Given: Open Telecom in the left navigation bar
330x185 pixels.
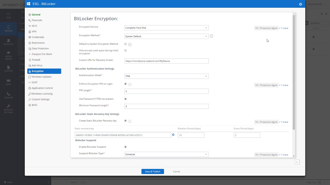Looking at the screenshot, I should [8, 95].
